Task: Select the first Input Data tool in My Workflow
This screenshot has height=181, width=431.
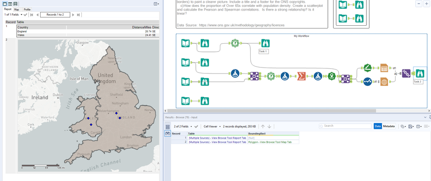Action: 186,43
